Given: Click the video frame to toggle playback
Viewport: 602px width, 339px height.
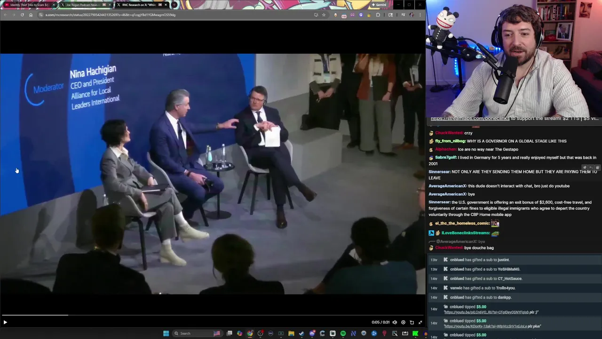Looking at the screenshot, I should click(213, 174).
